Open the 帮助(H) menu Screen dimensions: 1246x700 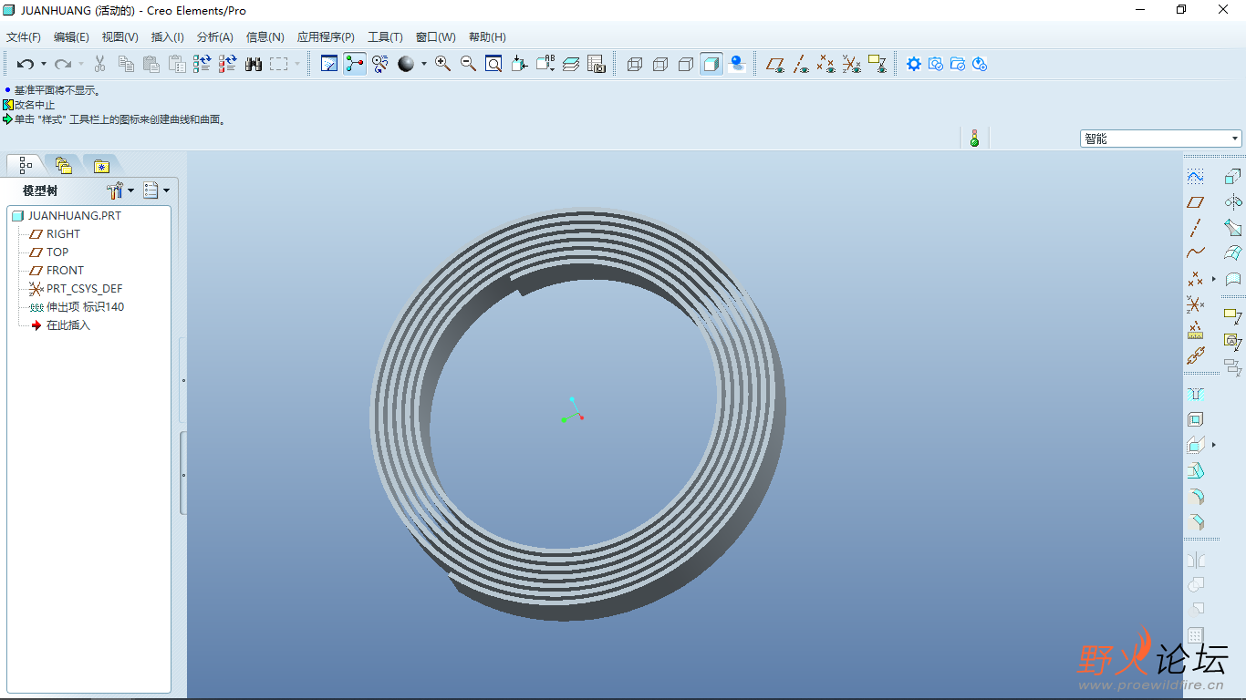[x=487, y=37]
